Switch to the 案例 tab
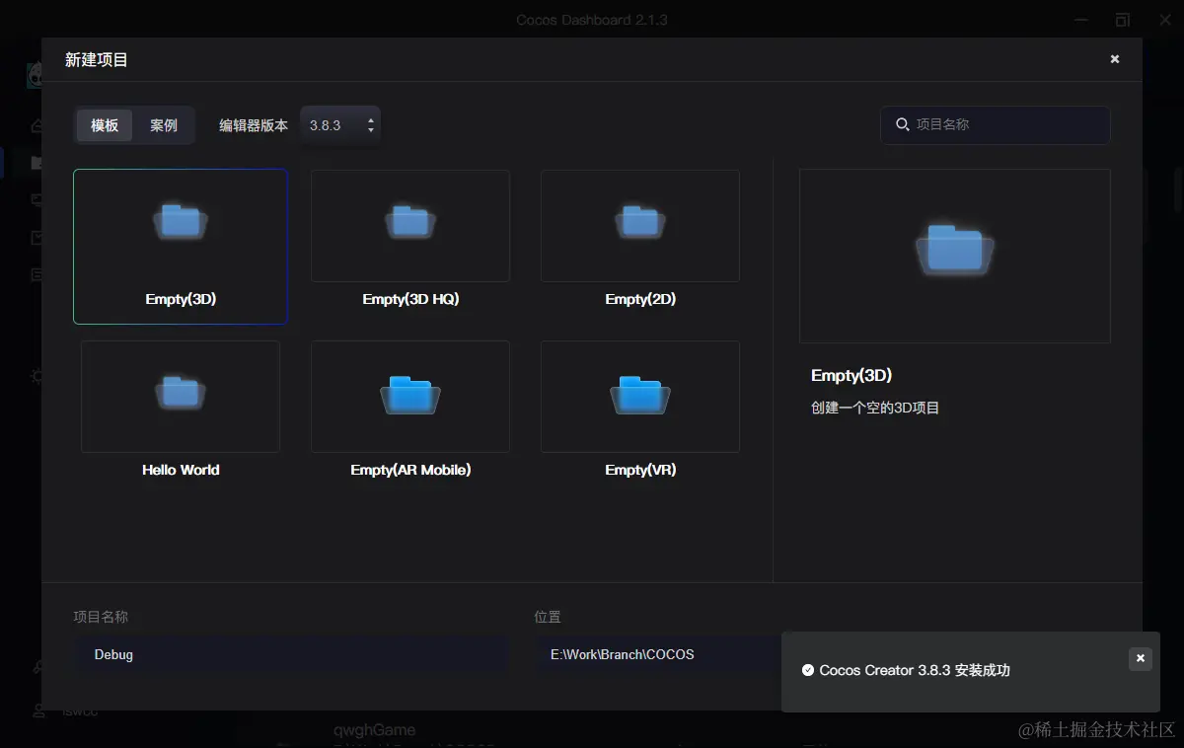 coord(164,125)
